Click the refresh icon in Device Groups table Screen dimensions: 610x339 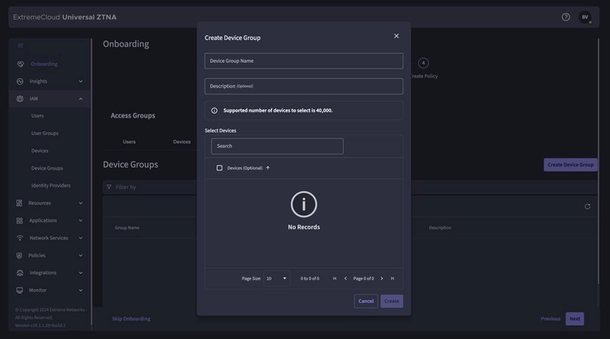click(587, 207)
